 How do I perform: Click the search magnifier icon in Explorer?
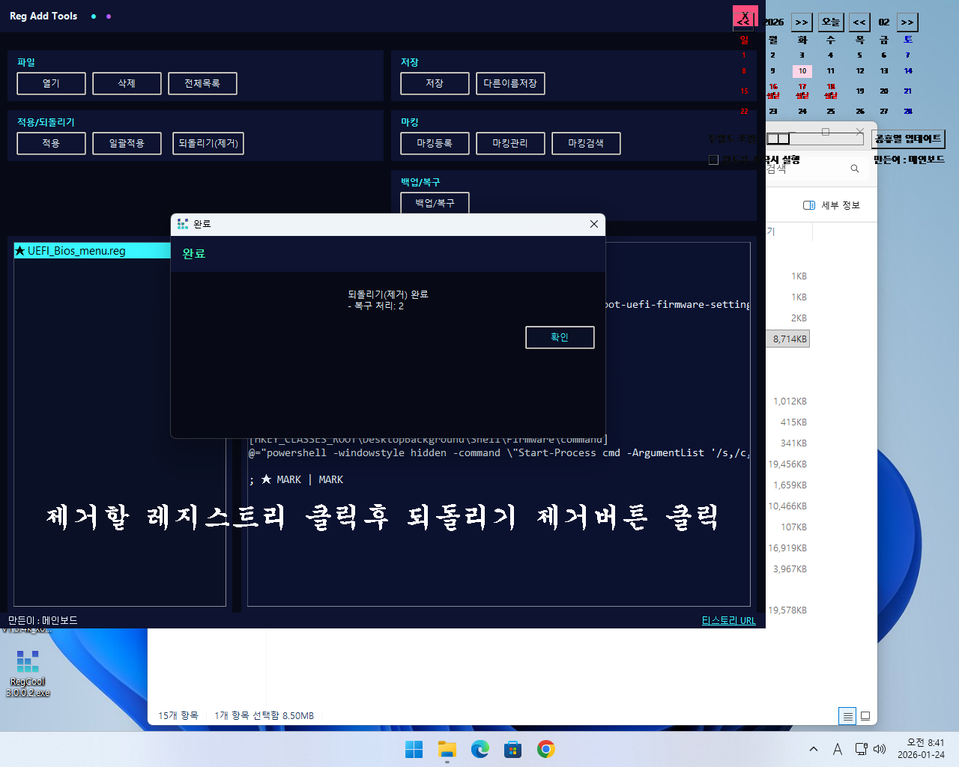point(855,169)
